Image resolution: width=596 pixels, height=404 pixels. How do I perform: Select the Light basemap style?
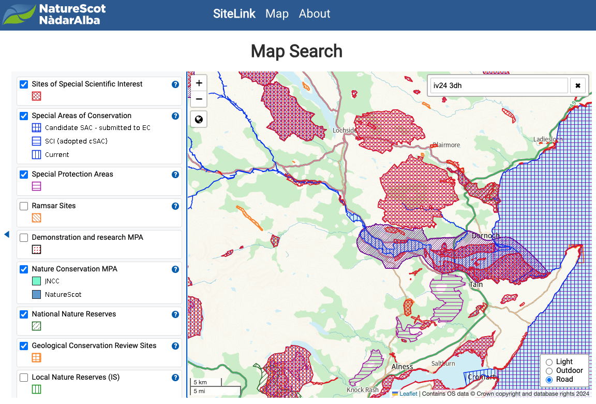click(549, 362)
